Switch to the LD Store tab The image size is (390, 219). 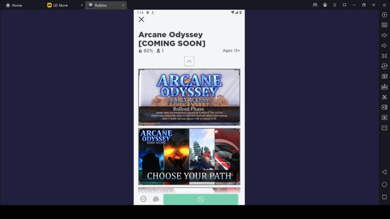point(61,5)
